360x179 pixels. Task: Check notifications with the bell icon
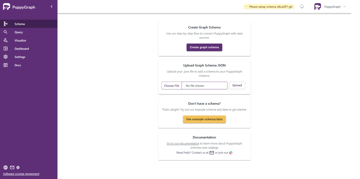302,6
